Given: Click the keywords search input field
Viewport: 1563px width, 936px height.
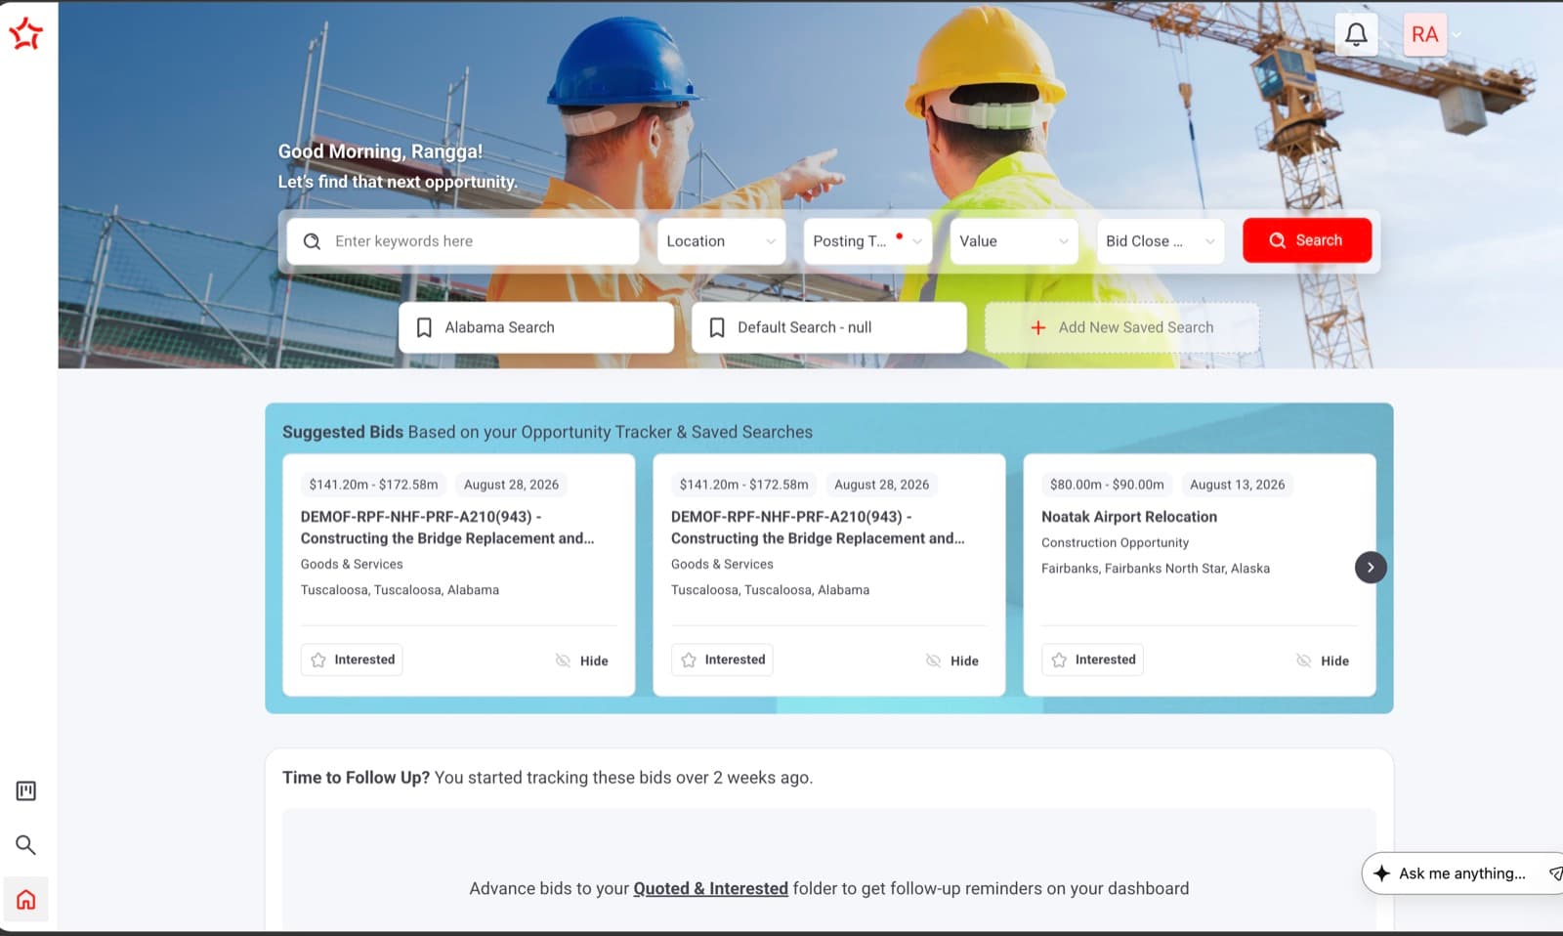Looking at the screenshot, I should tap(463, 241).
